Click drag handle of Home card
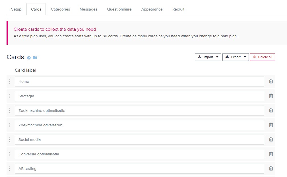The height and width of the screenshot is (177, 287). pos(9,82)
